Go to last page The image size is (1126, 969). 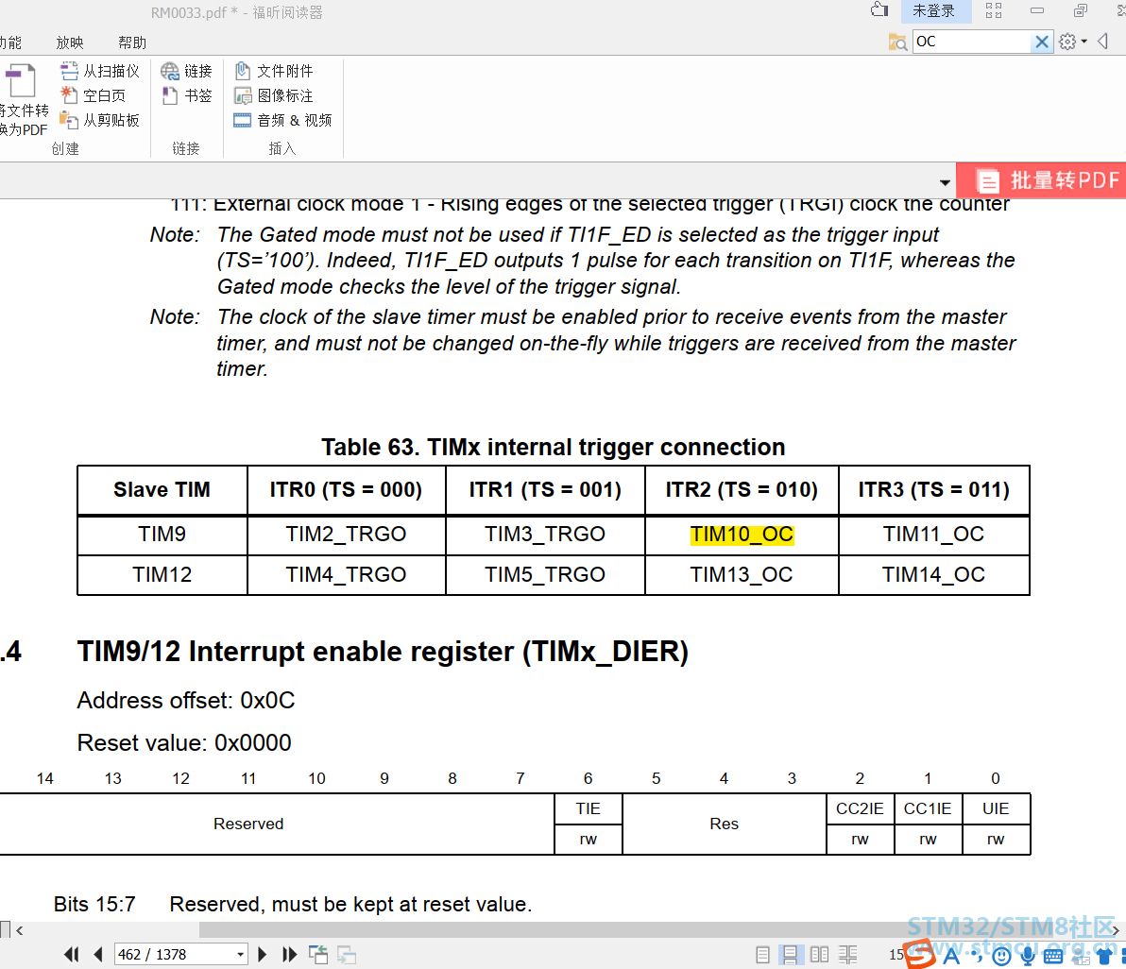[289, 954]
